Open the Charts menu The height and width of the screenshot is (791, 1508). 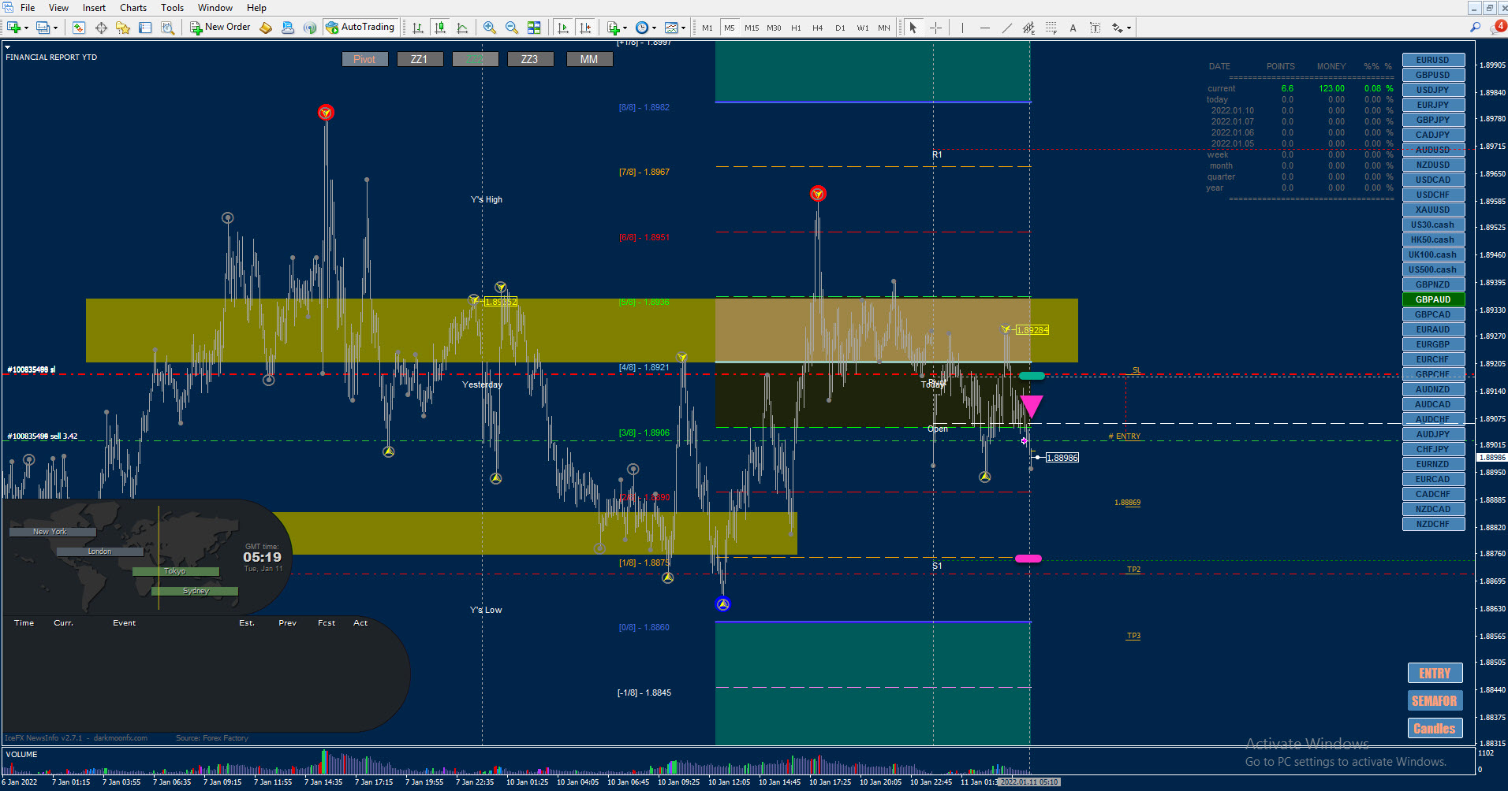click(133, 7)
